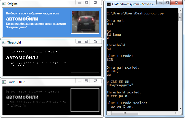Minimize the cmd.exe window
Image resolution: width=186 pixels, height=119 pixels.
click(x=160, y=3)
